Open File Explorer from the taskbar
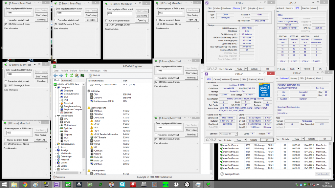 pyautogui.click(x=14, y=184)
